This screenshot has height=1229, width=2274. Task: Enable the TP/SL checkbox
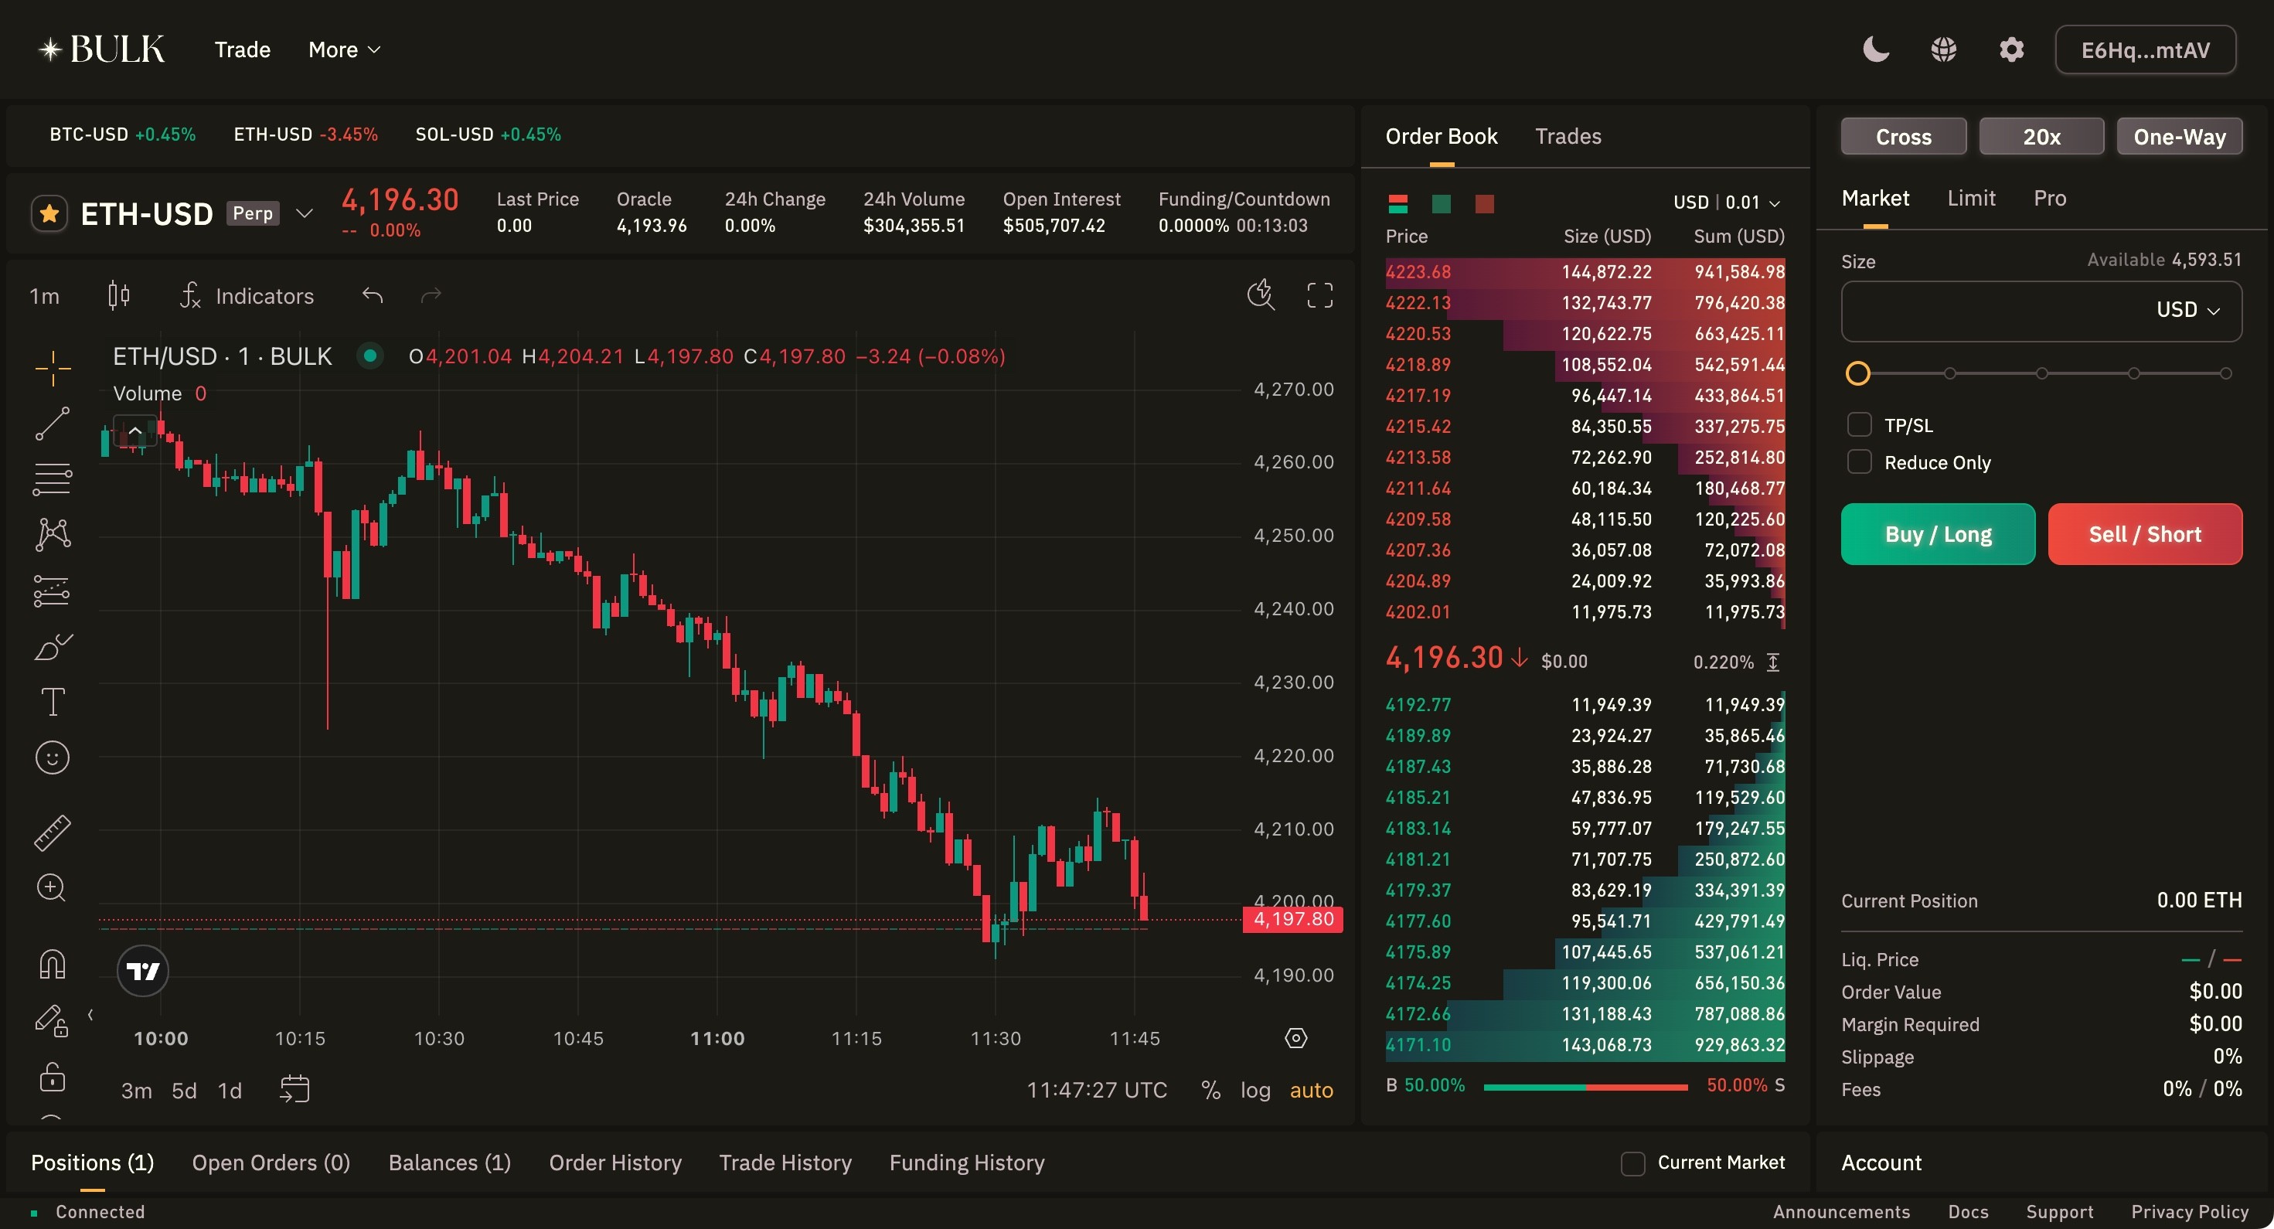(x=1859, y=424)
